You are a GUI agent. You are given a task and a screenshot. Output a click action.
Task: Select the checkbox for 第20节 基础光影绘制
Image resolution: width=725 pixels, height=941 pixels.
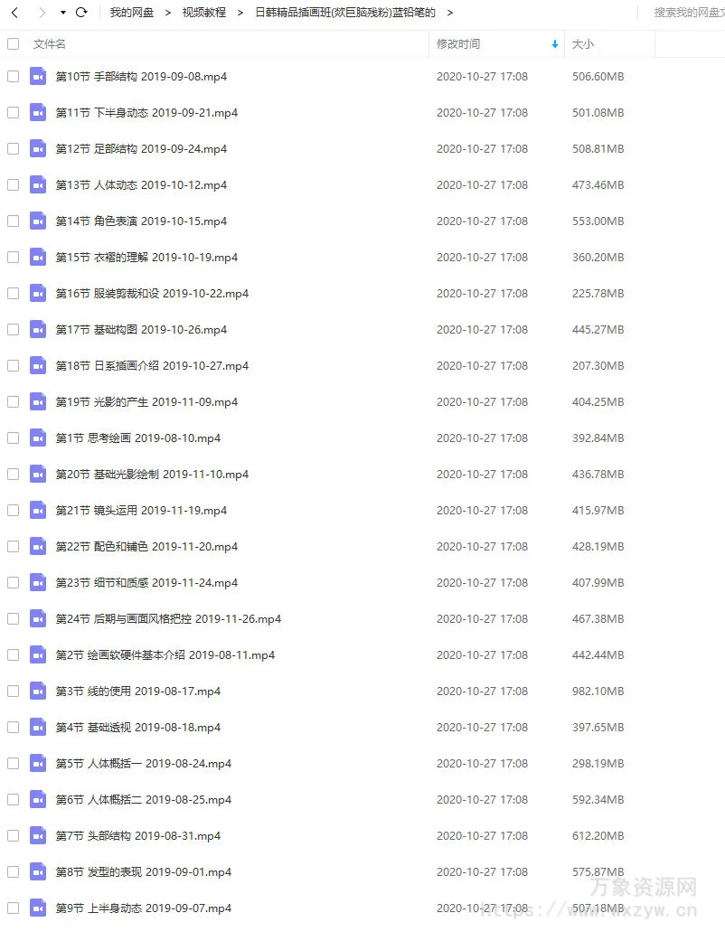tap(14, 474)
